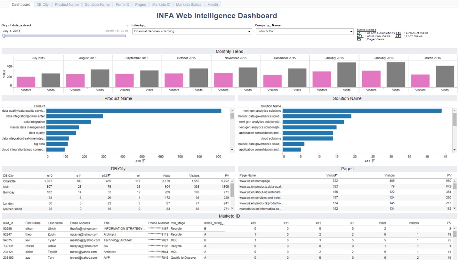Click sort icon on Pages Visits header
Image resolution: width=459 pixels, height=260 pixels.
(336, 176)
